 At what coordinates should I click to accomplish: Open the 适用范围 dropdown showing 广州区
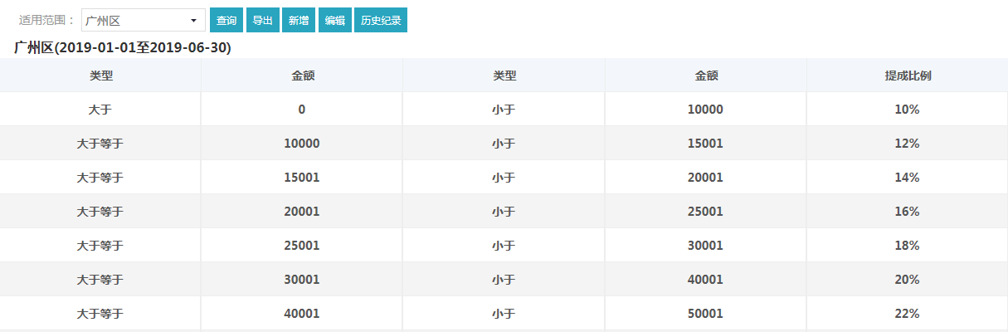[x=143, y=21]
